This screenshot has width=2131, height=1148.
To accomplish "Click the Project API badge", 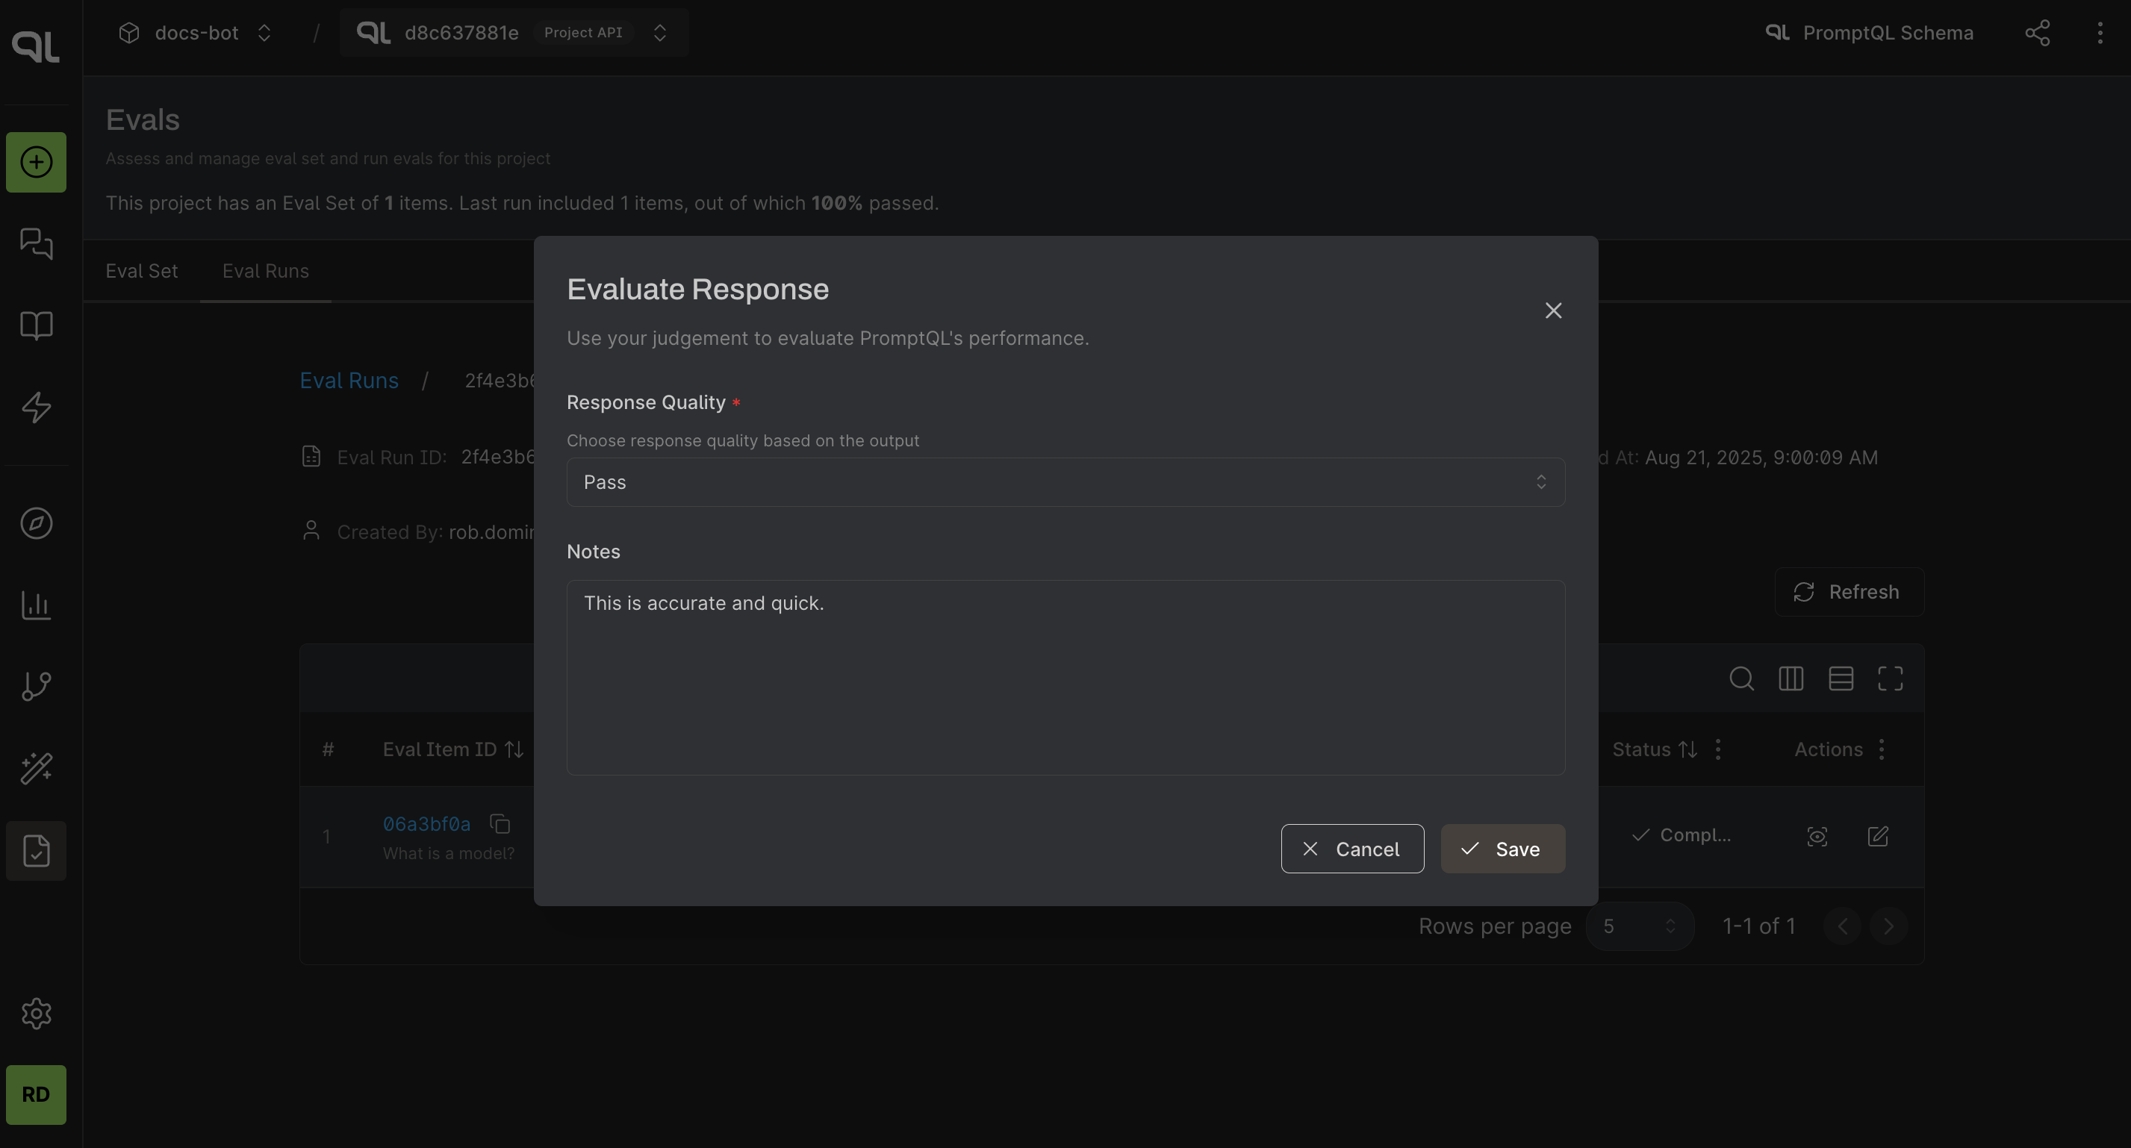I will [x=583, y=32].
